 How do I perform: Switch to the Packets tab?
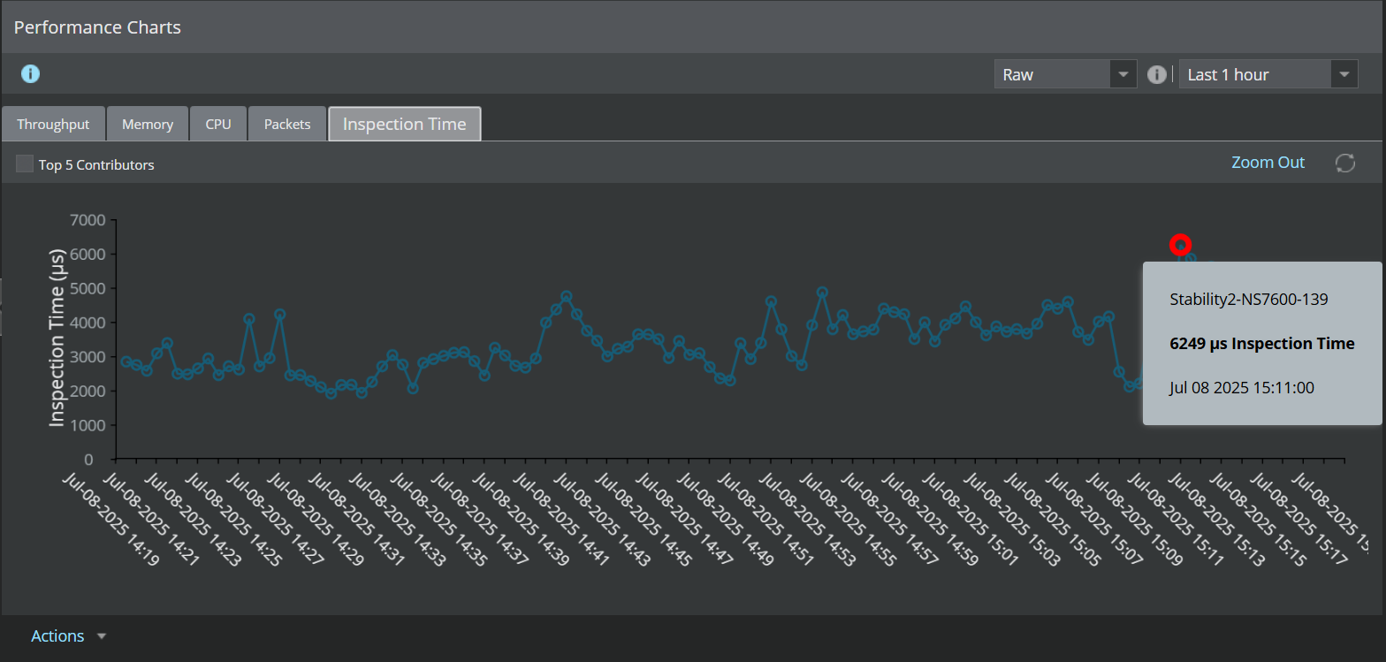click(x=287, y=124)
